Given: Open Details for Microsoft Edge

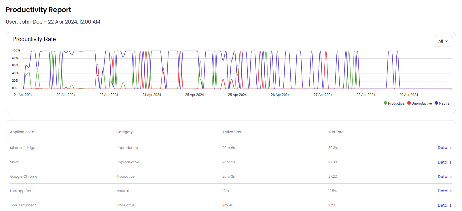Looking at the screenshot, I should (444, 147).
